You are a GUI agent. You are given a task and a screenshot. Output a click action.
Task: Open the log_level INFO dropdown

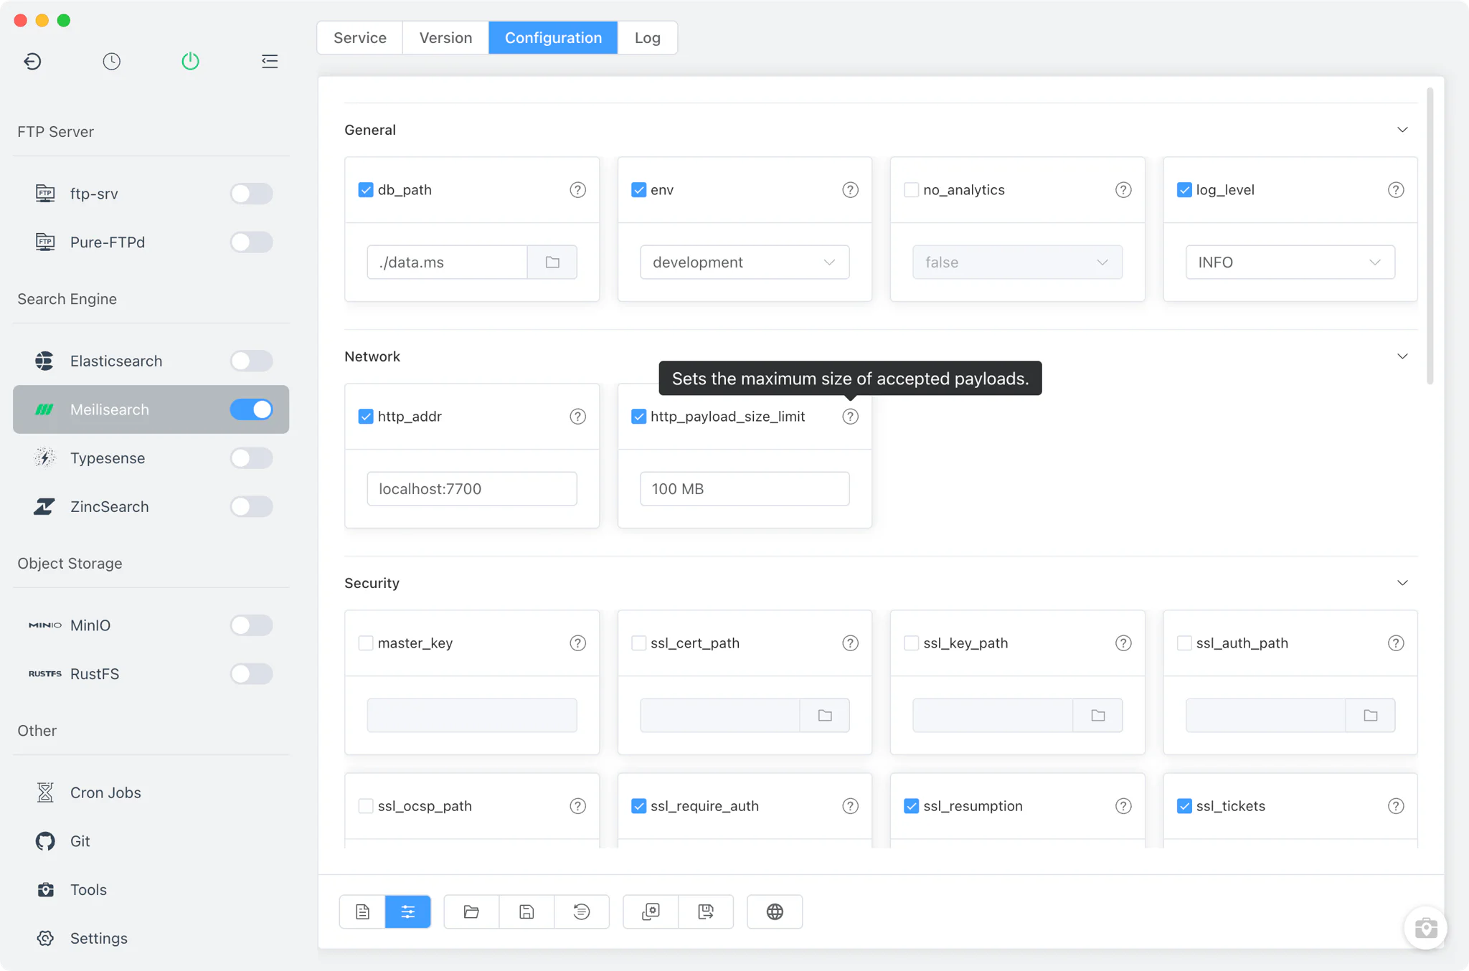pos(1290,262)
